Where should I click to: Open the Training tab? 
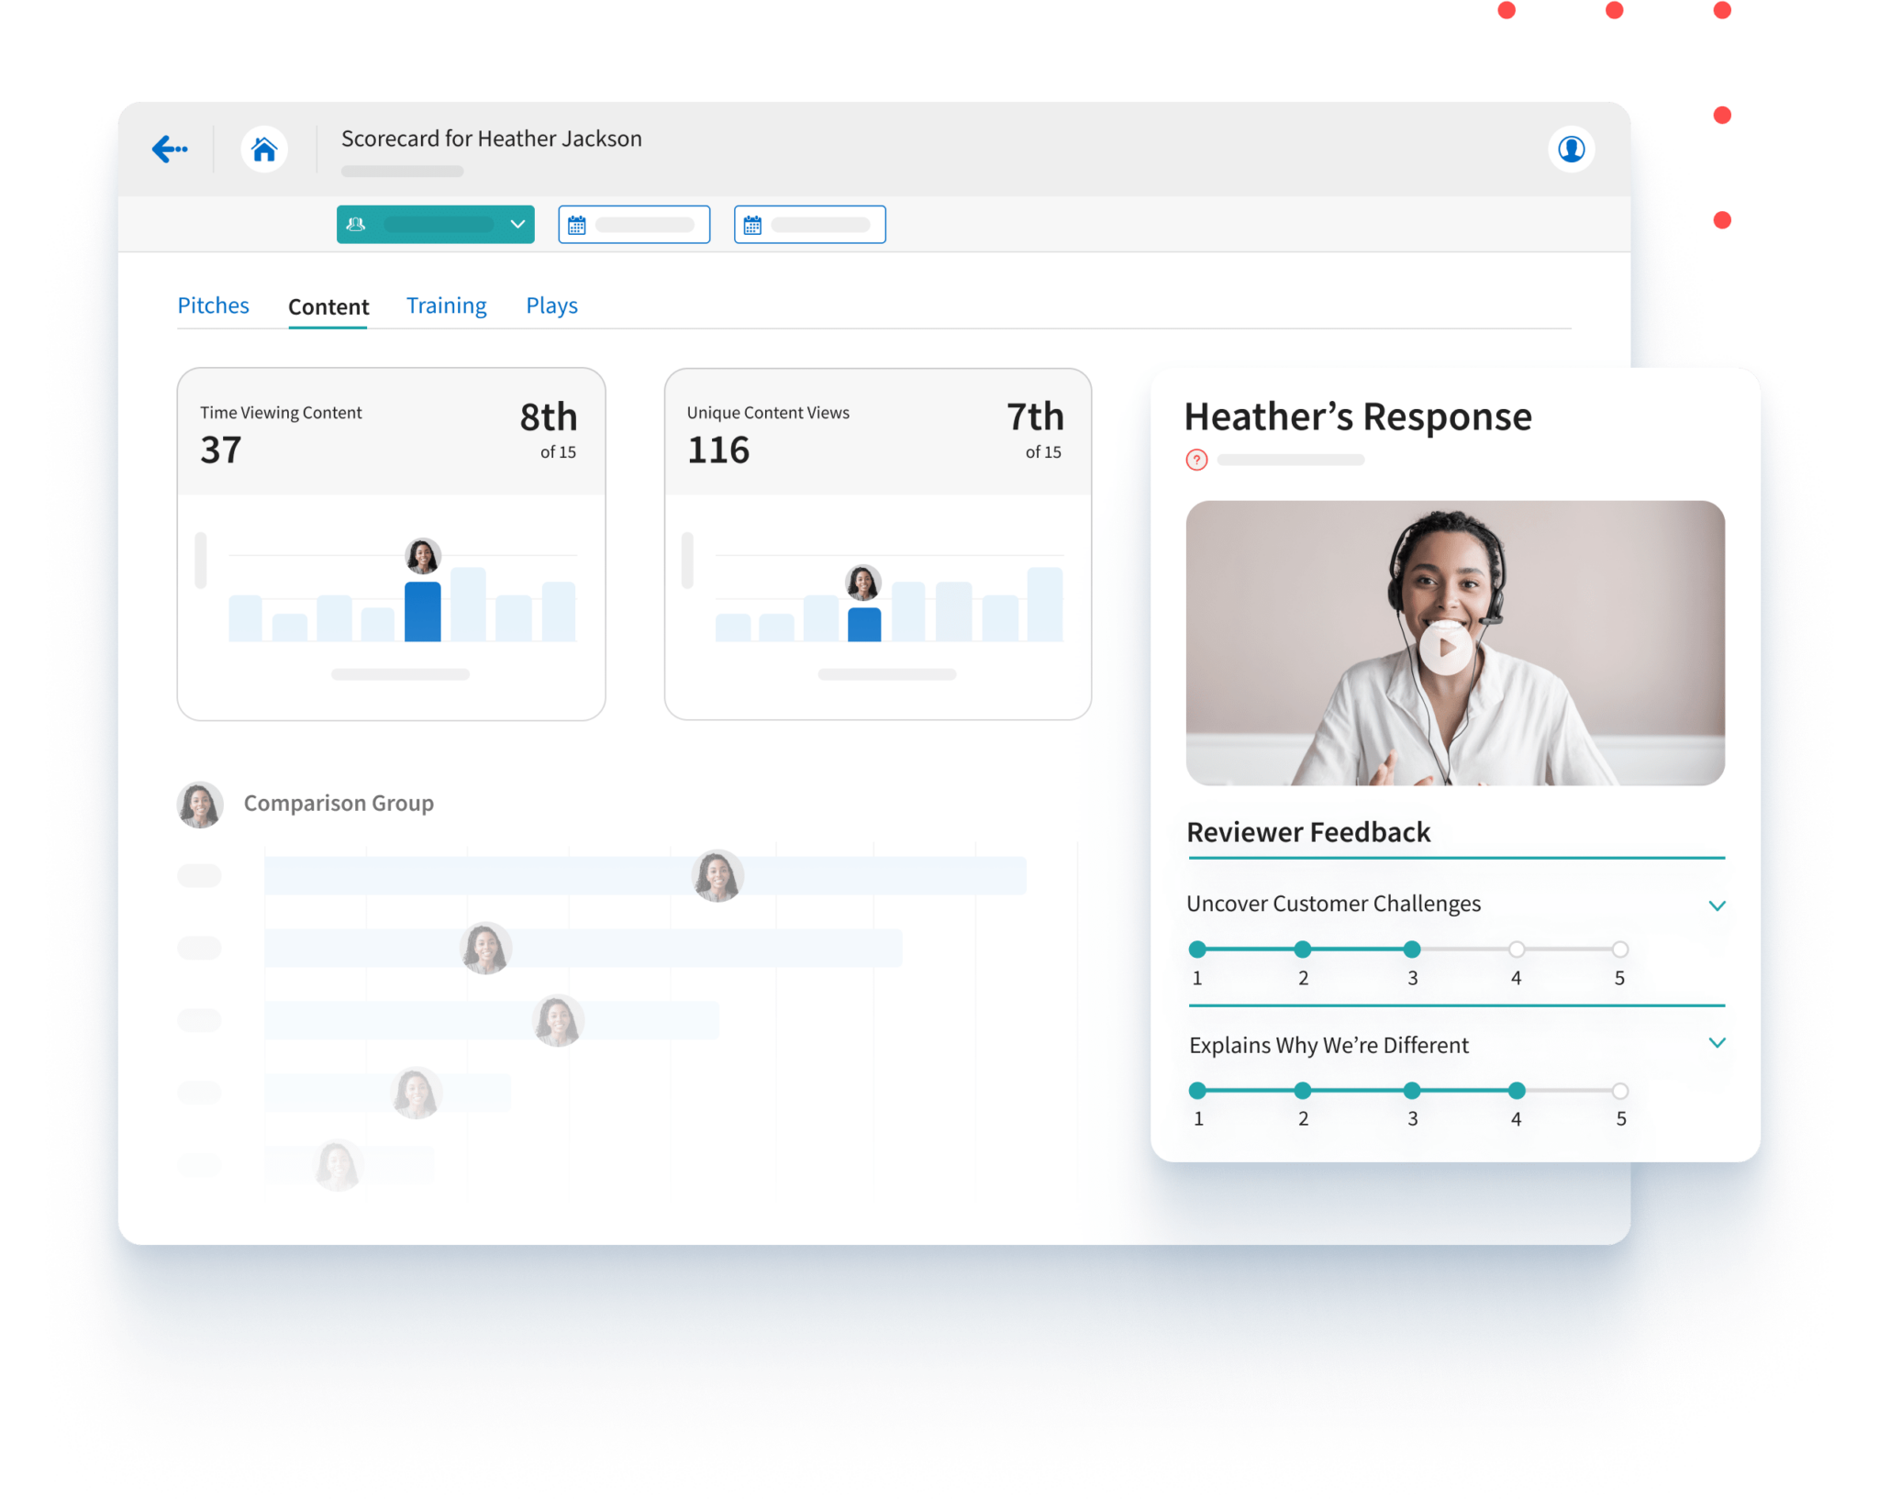click(x=446, y=305)
